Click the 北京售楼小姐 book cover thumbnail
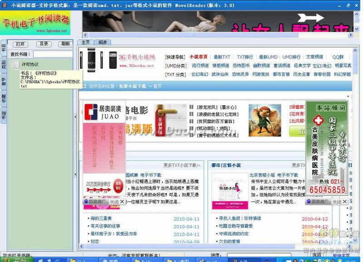 [230, 191]
